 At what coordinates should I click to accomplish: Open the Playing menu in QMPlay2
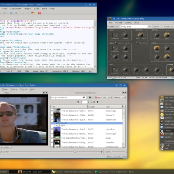point(14,89)
